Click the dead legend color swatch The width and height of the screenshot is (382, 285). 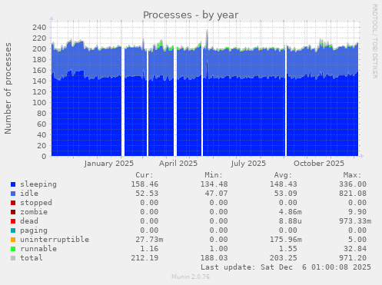click(13, 221)
